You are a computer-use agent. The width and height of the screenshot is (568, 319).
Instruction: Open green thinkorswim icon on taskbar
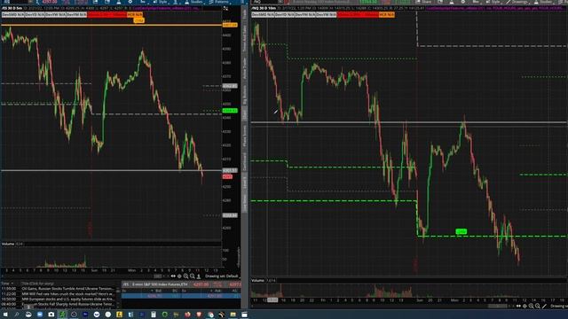point(62,315)
